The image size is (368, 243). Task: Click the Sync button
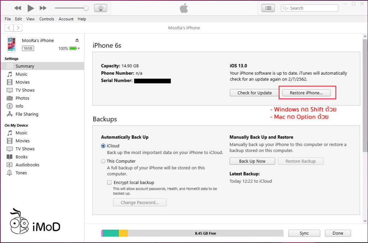click(304, 233)
